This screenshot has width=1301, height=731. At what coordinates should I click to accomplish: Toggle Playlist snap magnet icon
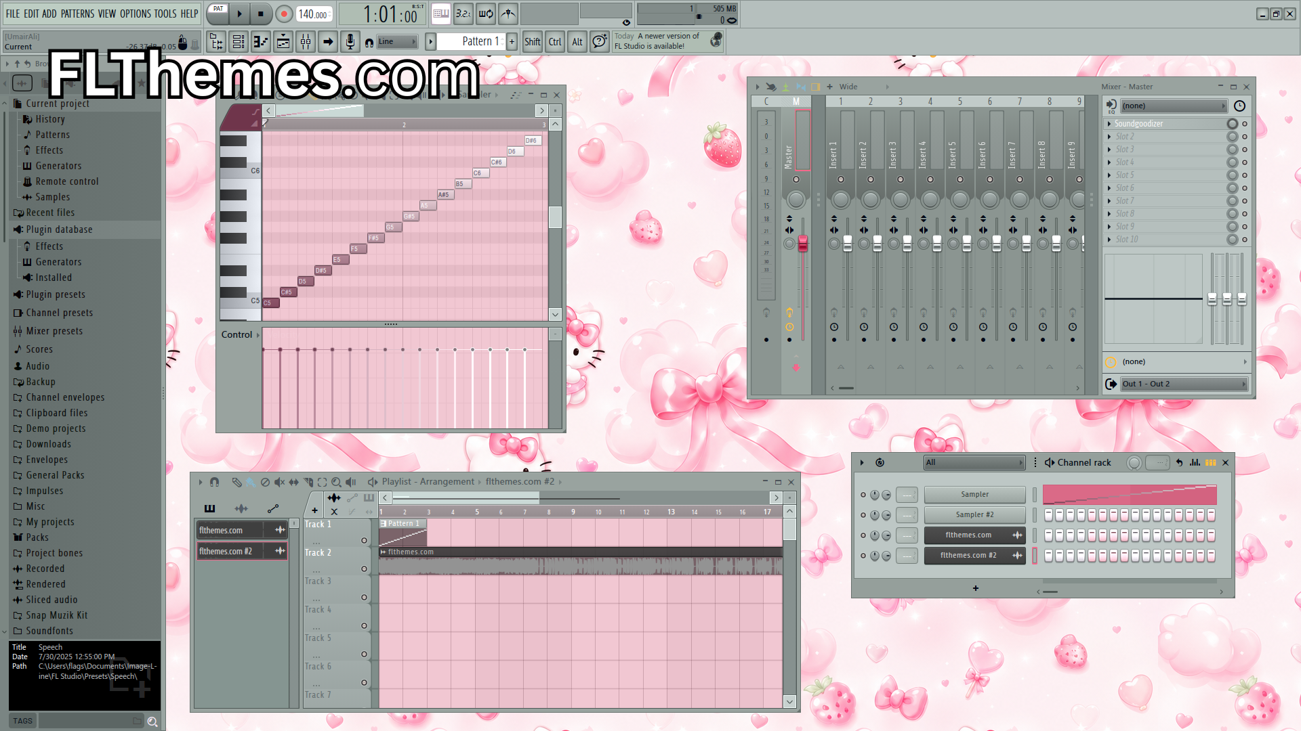pyautogui.click(x=214, y=482)
